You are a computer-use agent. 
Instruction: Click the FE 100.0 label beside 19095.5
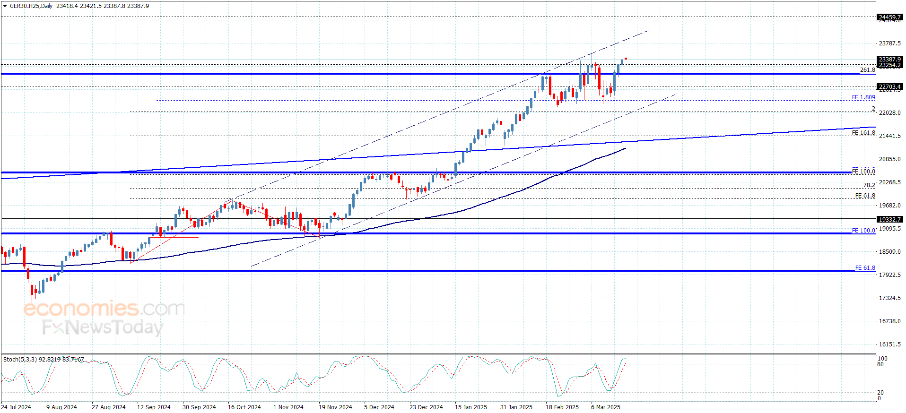(863, 231)
